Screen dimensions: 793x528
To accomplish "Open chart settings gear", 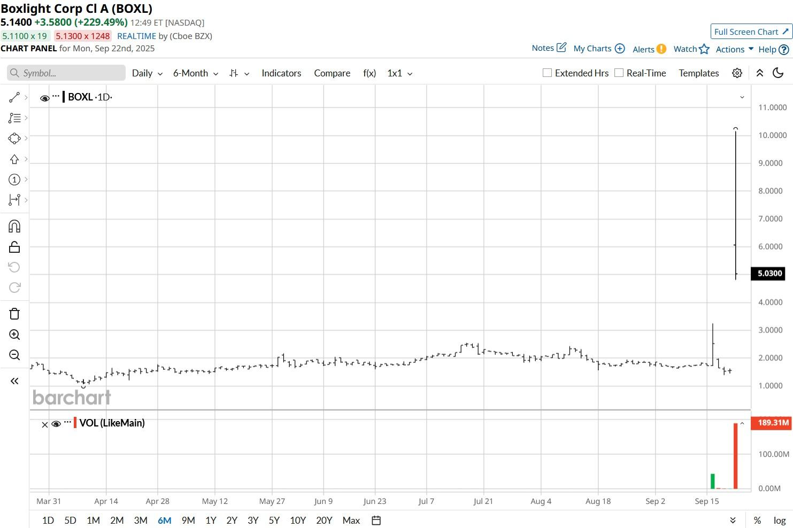I will pyautogui.click(x=737, y=73).
